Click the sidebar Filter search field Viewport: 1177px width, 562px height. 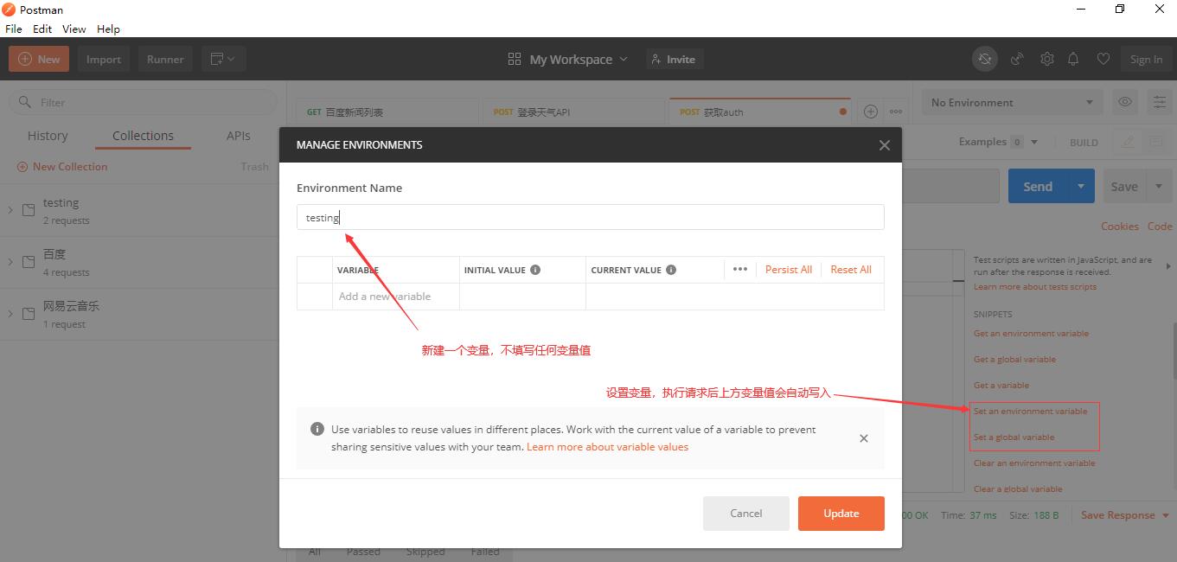pyautogui.click(x=143, y=102)
